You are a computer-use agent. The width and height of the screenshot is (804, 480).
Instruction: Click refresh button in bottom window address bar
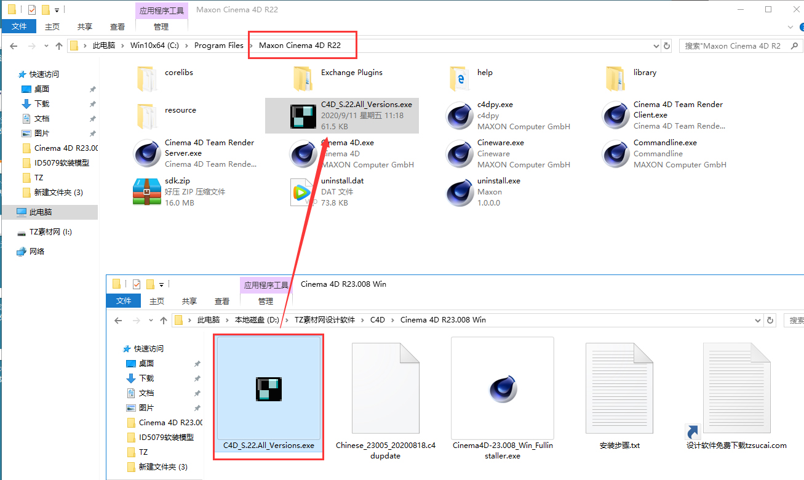[771, 320]
